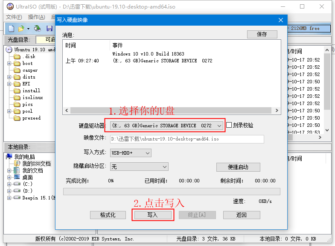Click the 时间 column header
This screenshot has width=335, height=246.
(86, 45)
